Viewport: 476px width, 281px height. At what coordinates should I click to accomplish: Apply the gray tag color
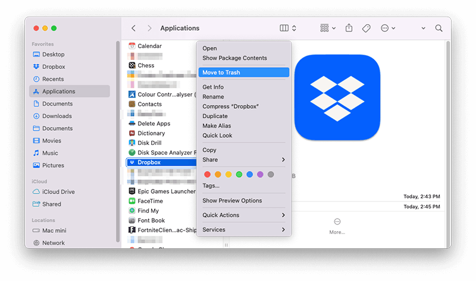click(271, 174)
